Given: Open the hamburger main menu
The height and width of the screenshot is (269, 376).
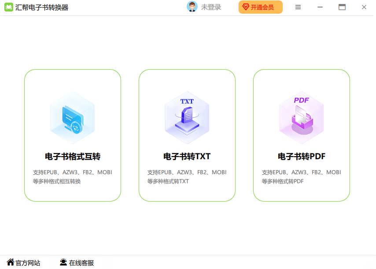Looking at the screenshot, I should click(x=298, y=7).
